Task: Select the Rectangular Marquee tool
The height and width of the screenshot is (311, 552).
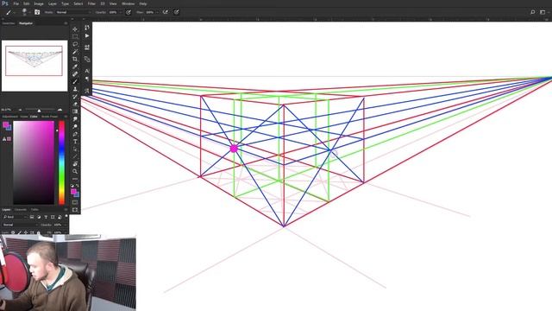Action: coord(75,36)
